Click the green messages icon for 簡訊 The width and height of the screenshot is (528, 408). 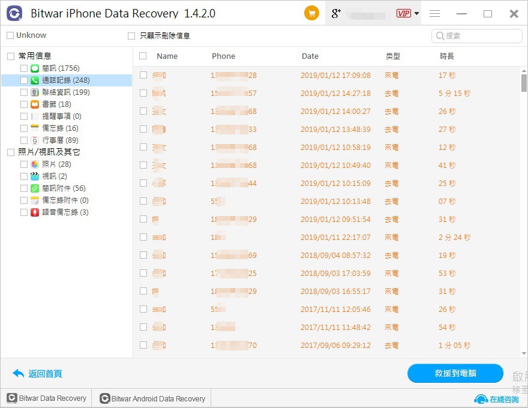click(35, 68)
